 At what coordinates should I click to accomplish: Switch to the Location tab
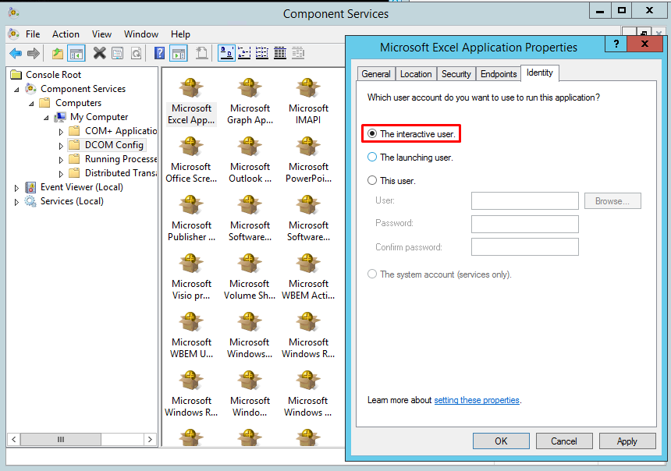416,74
